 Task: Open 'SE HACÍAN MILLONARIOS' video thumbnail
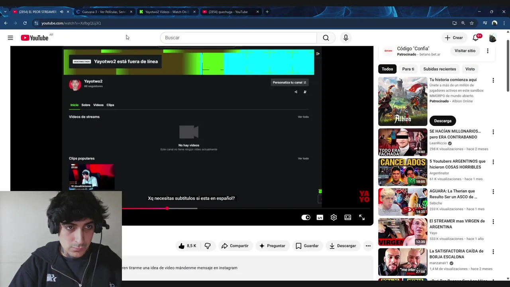(402, 142)
